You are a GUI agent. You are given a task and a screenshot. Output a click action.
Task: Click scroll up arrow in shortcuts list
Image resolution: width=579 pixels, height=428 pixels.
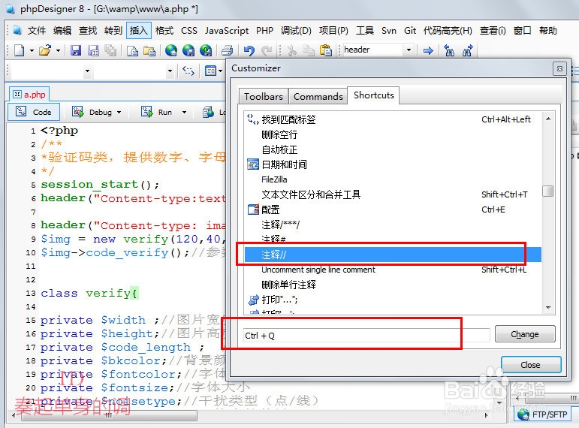[x=548, y=119]
